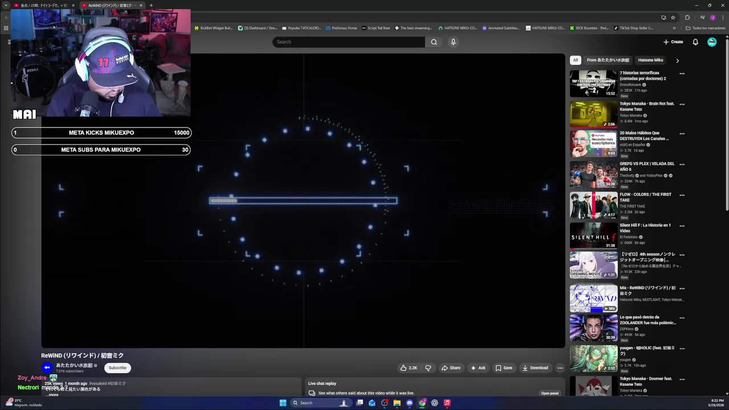This screenshot has width=729, height=410.
Task: Open options menu for 7 historias terroríficas
Action: tap(682, 73)
